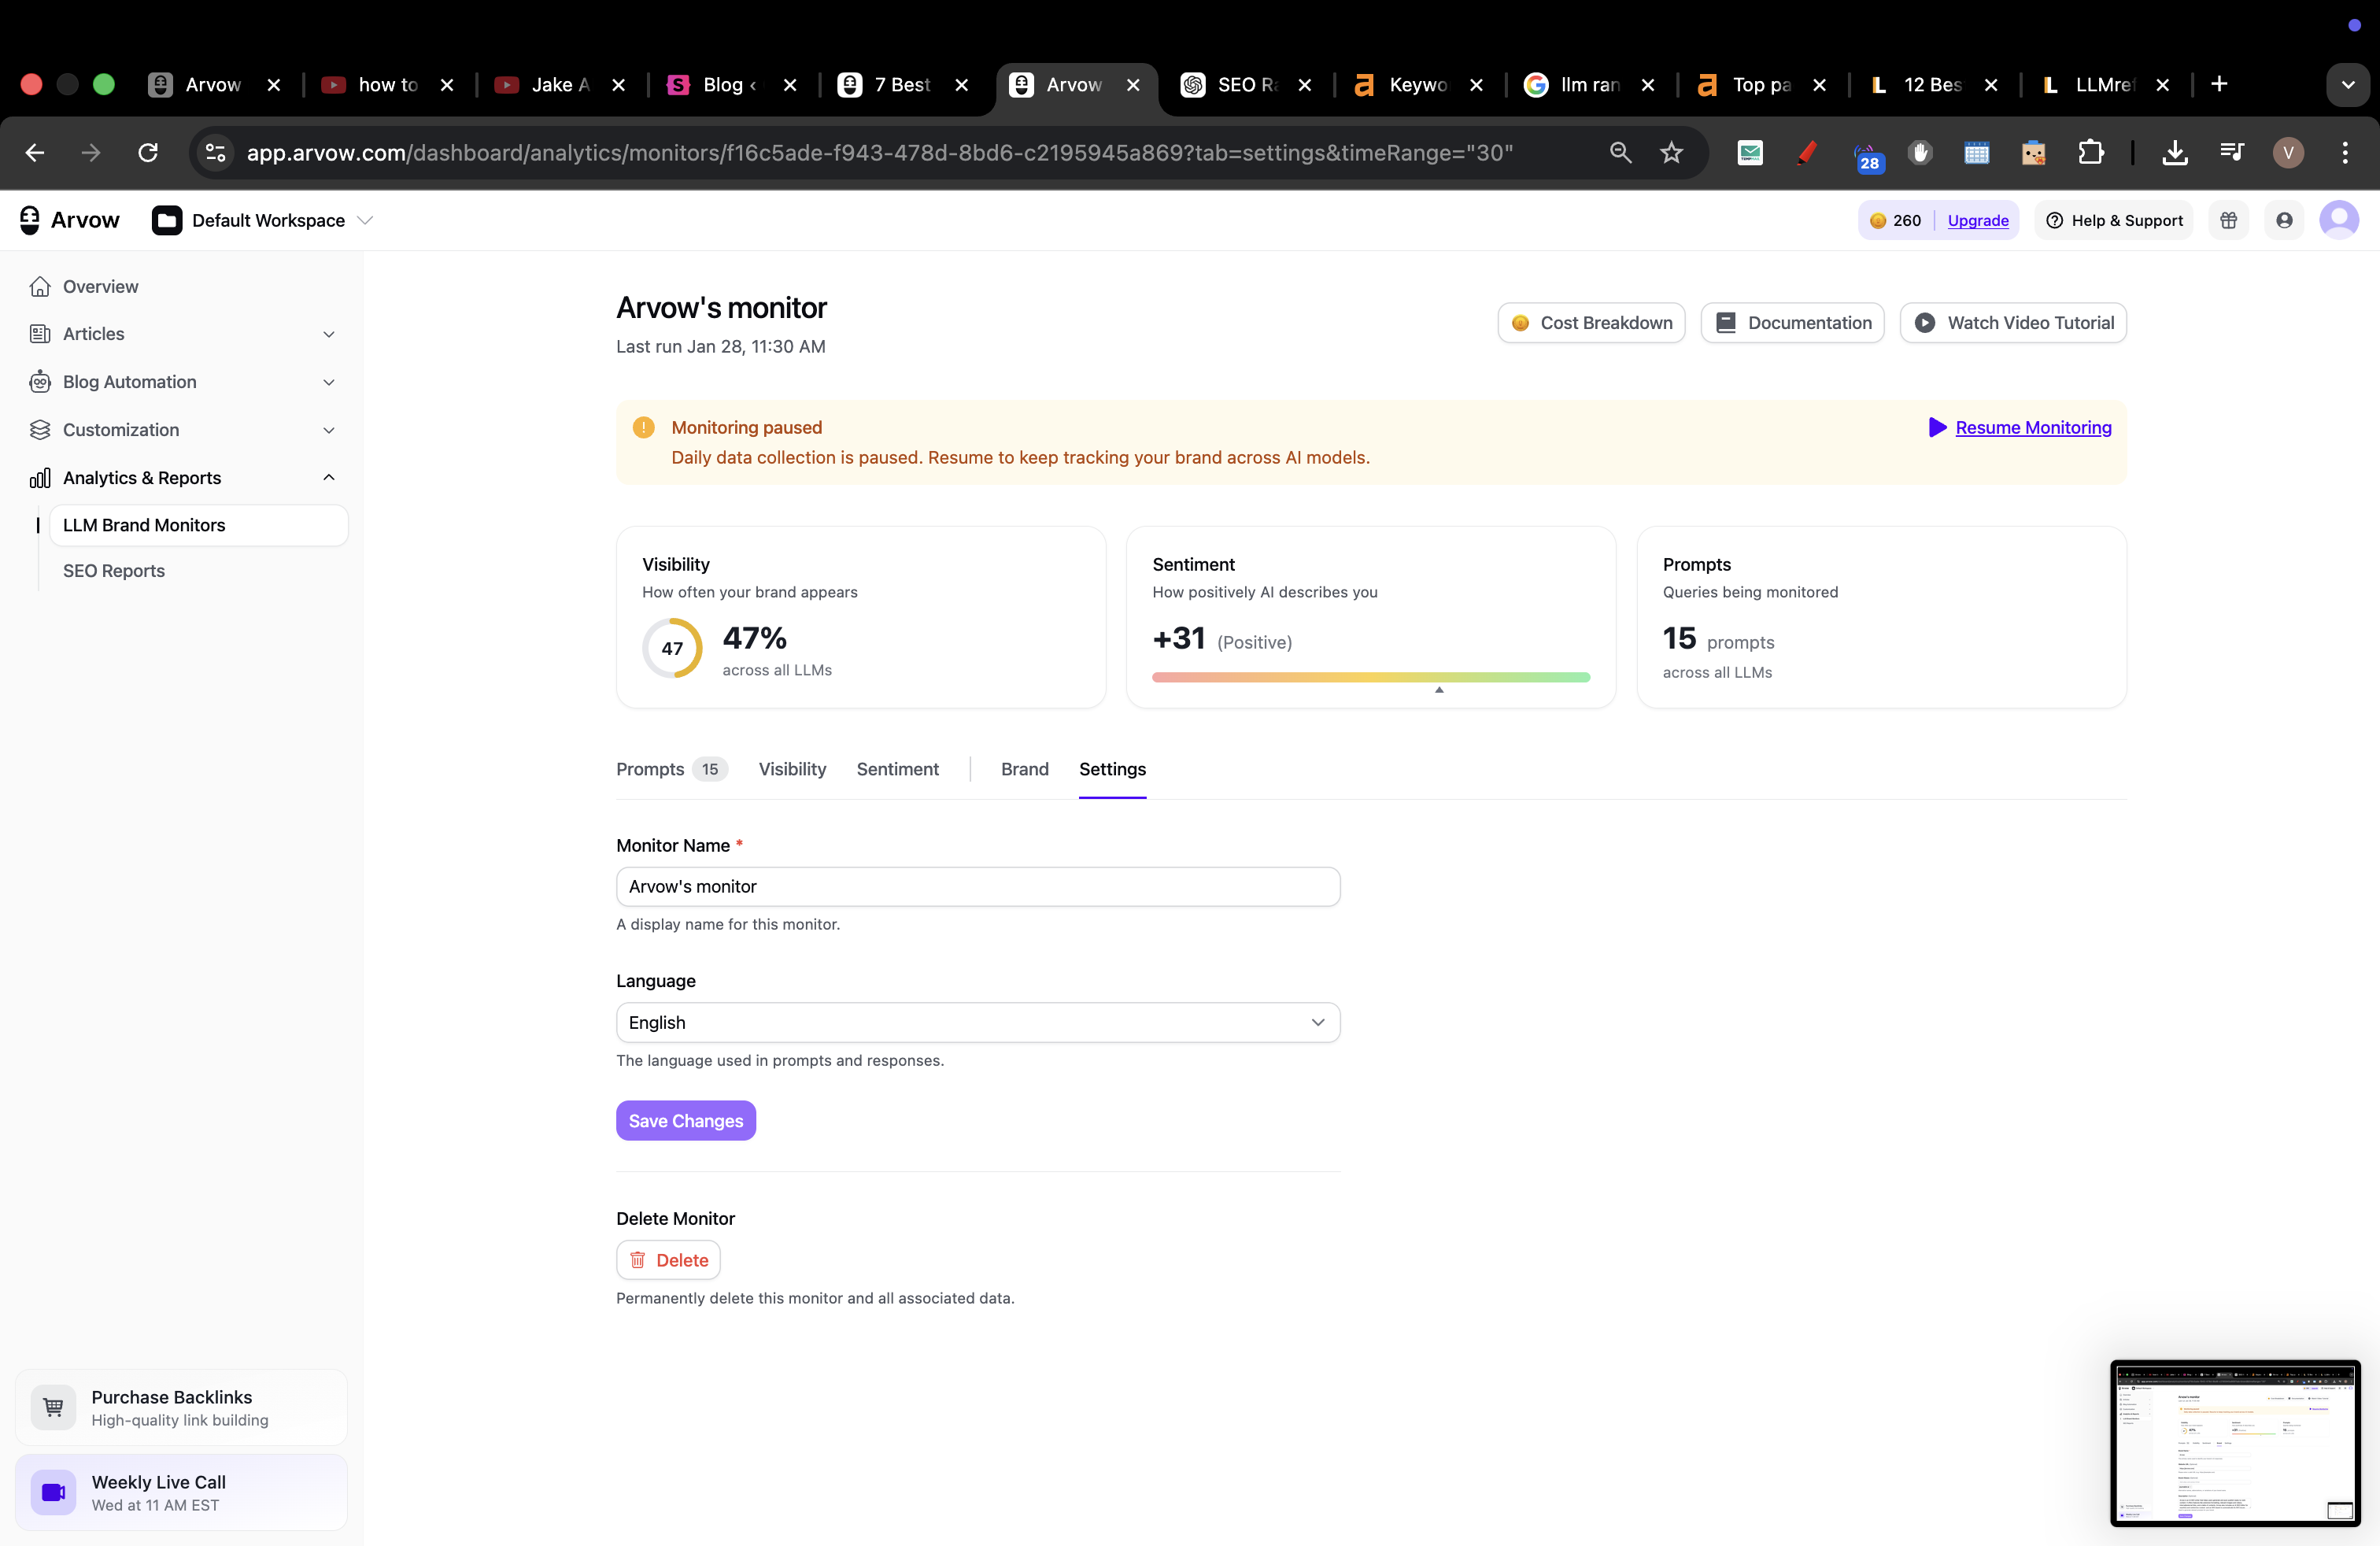Click Purchase Backlinks cart icon
This screenshot has width=2380, height=1546.
coord(54,1407)
